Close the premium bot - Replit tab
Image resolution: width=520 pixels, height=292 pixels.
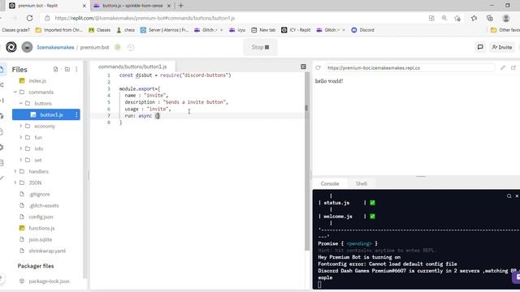click(84, 6)
